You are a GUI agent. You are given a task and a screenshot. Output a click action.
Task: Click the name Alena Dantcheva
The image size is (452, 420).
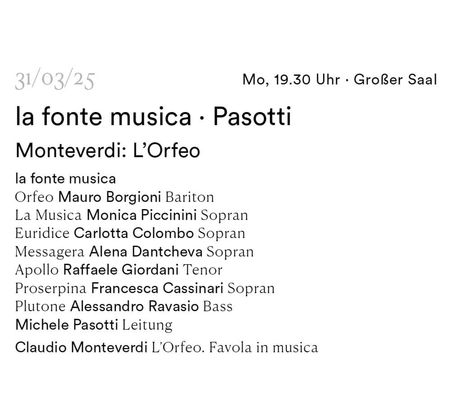(x=146, y=252)
